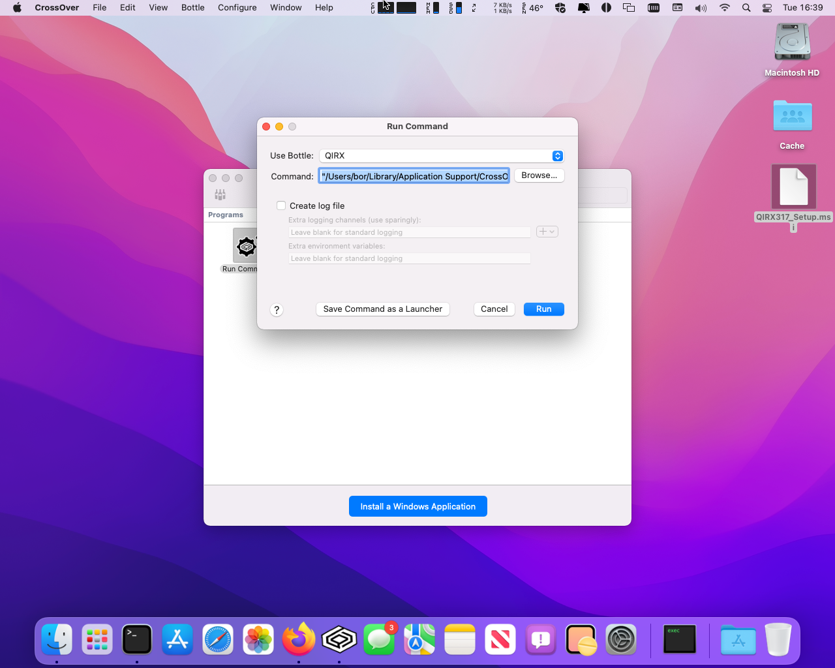Open View menu
Screen dimensions: 835x668
click(x=159, y=8)
